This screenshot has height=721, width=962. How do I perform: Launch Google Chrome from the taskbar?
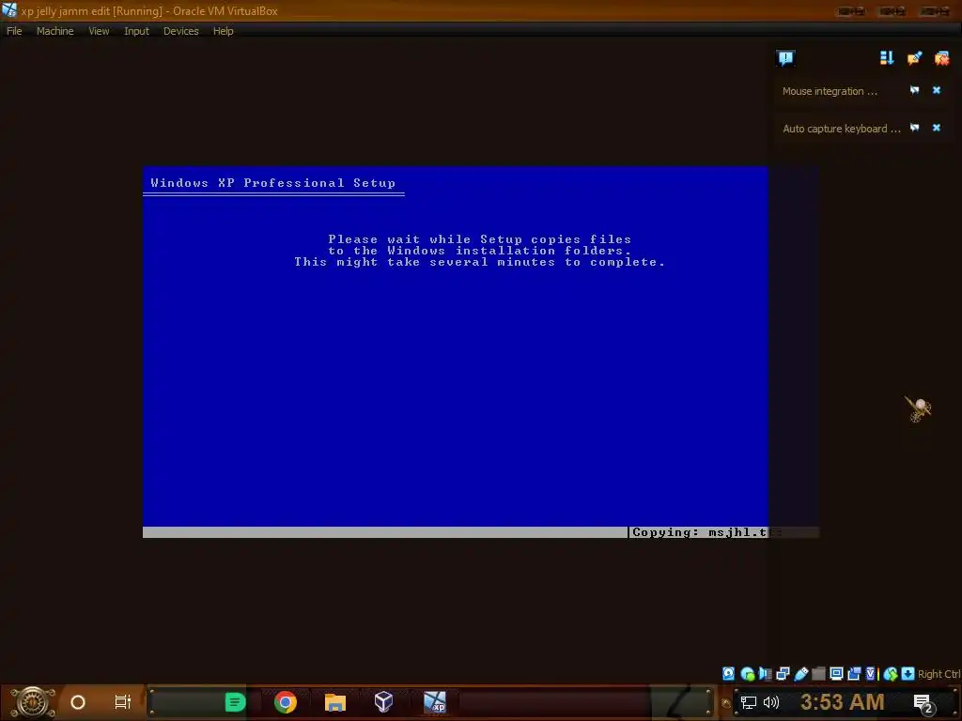click(x=286, y=702)
